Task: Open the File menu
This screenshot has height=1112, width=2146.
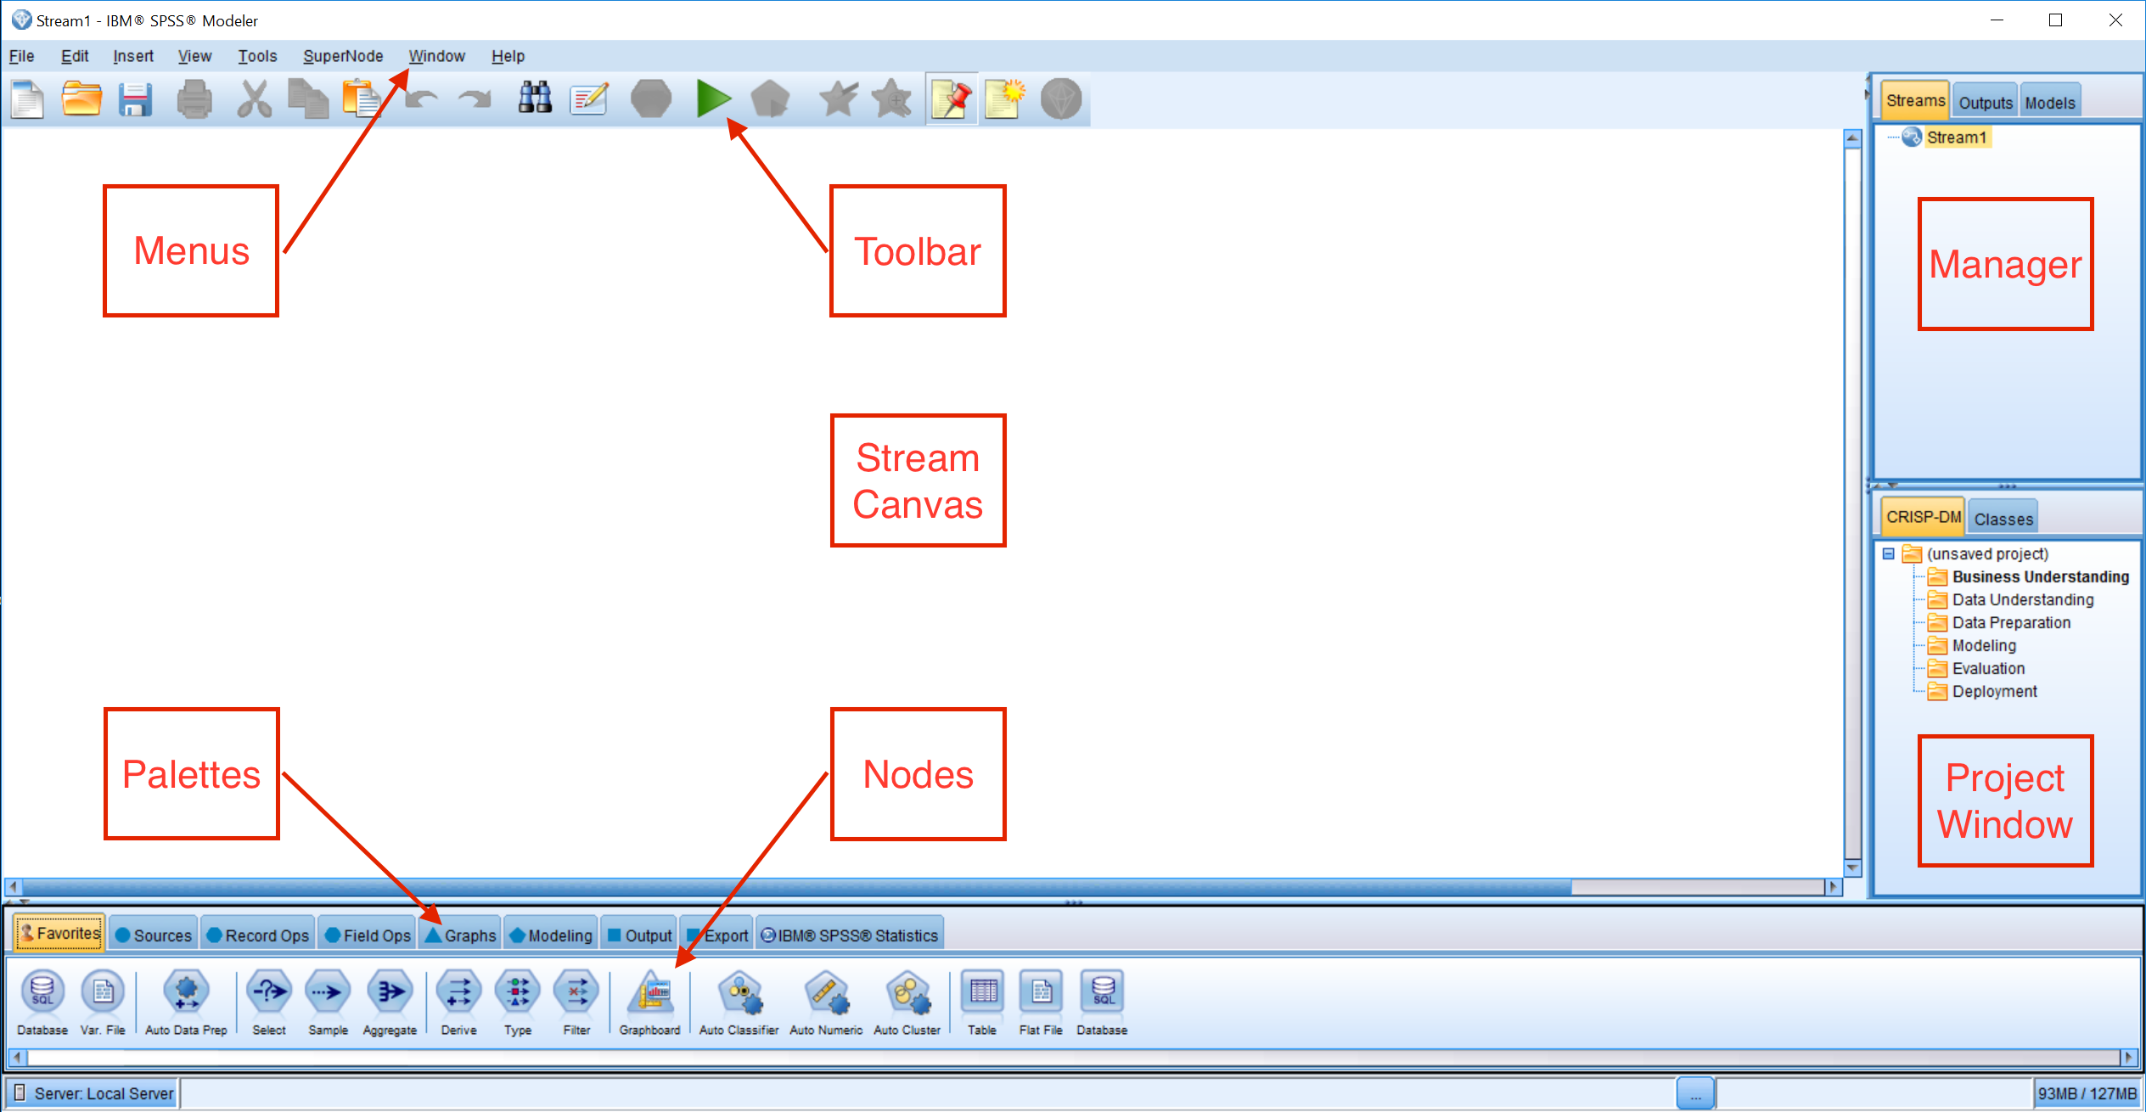Action: [21, 56]
